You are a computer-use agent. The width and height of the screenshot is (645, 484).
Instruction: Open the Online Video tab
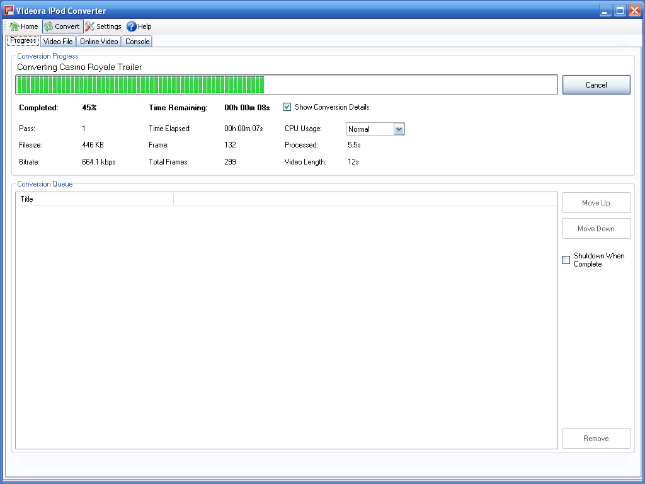point(99,41)
